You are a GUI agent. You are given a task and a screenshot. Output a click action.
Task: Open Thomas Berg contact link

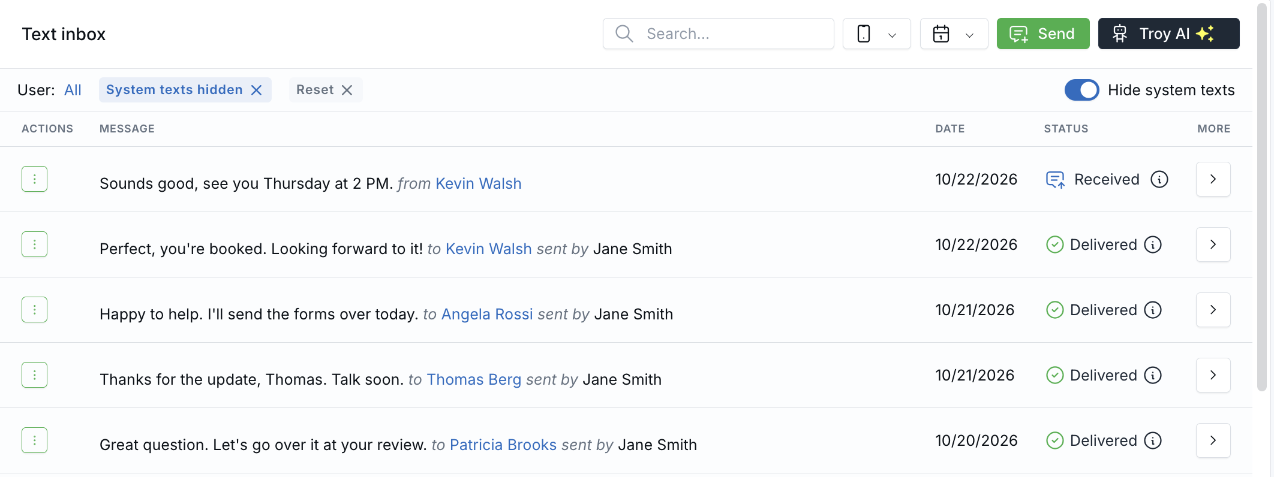pyautogui.click(x=474, y=379)
